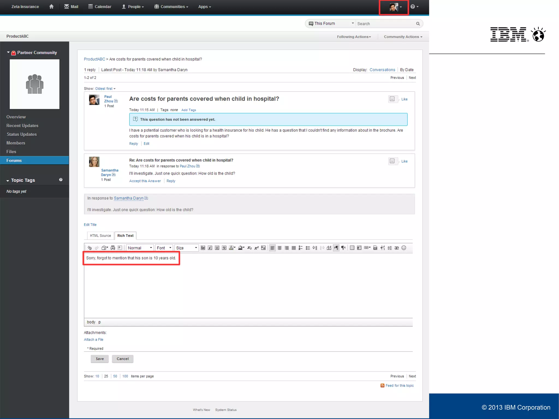559x419 pixels.
Task: Open Forums in the sidebar
Action: [x=14, y=161]
